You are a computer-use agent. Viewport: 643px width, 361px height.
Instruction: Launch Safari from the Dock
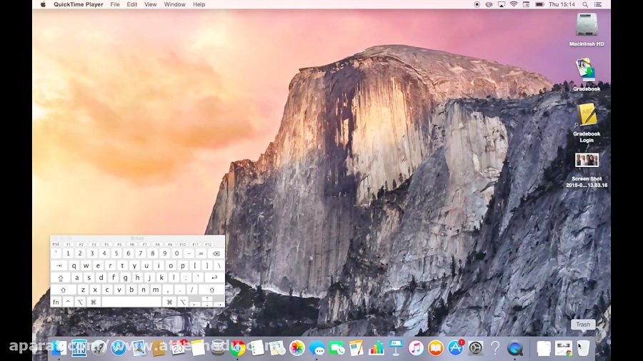119,348
